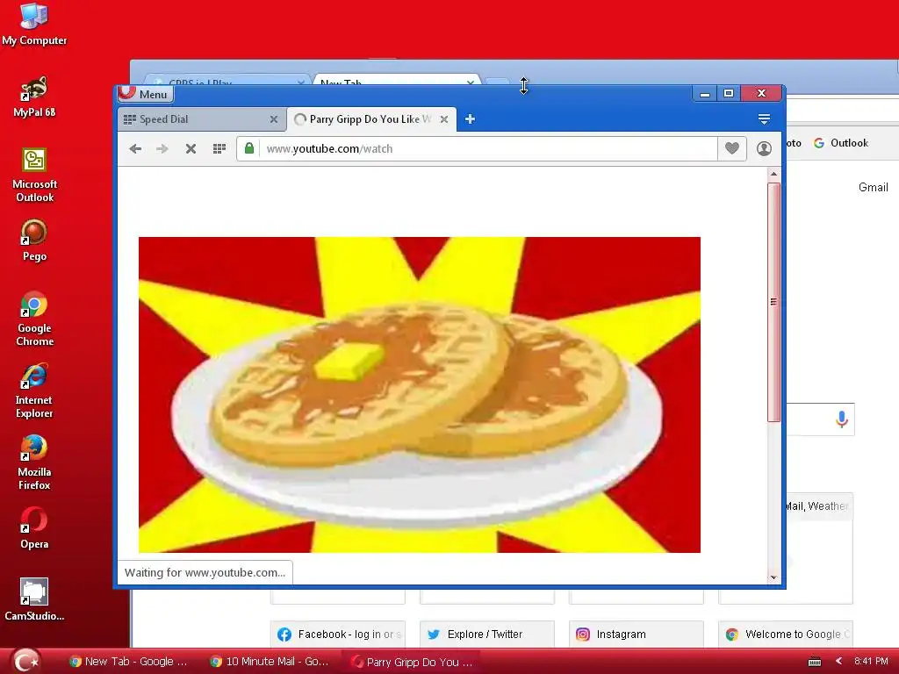
Task: Close the Speed Dial tab
Action: pos(274,119)
